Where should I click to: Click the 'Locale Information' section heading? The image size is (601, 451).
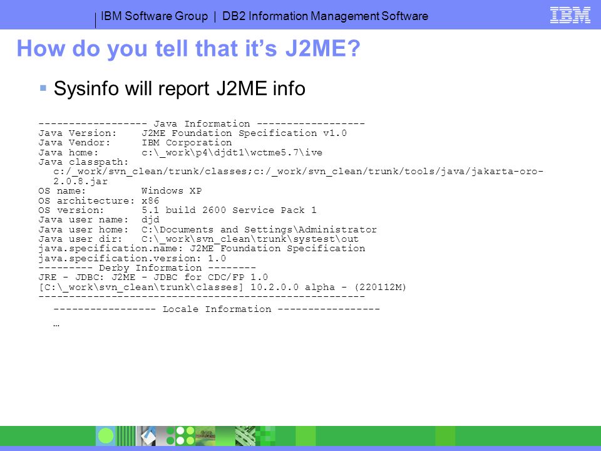coord(217,309)
